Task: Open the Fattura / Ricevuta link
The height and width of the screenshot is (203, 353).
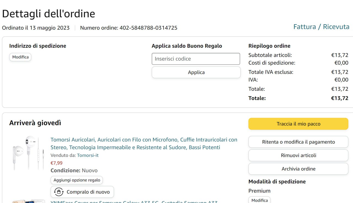Action: coord(321,27)
